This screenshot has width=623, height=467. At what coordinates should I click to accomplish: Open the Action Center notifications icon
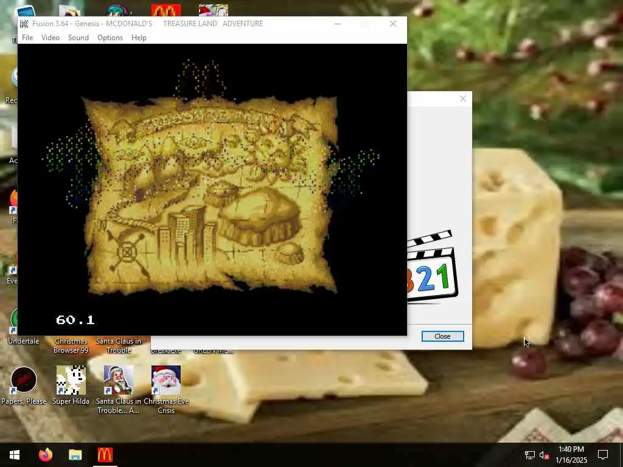tap(603, 455)
